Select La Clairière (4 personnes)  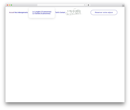coord(41,14)
